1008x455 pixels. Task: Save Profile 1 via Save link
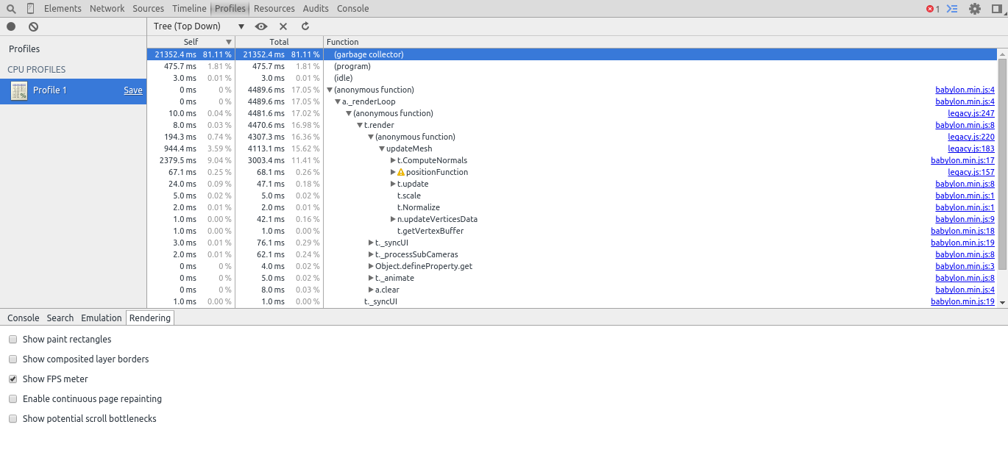click(x=133, y=90)
